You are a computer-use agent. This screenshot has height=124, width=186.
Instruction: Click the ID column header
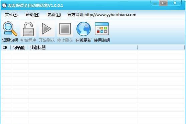coord(6,47)
